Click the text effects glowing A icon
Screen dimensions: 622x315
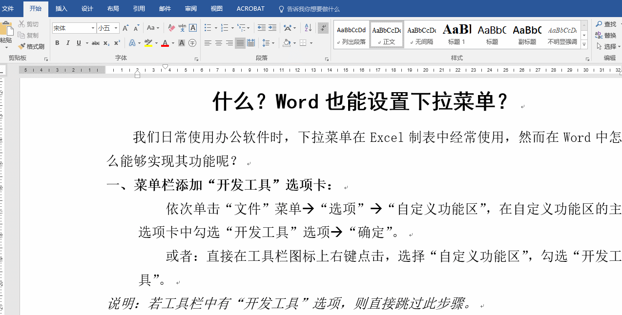(x=132, y=43)
